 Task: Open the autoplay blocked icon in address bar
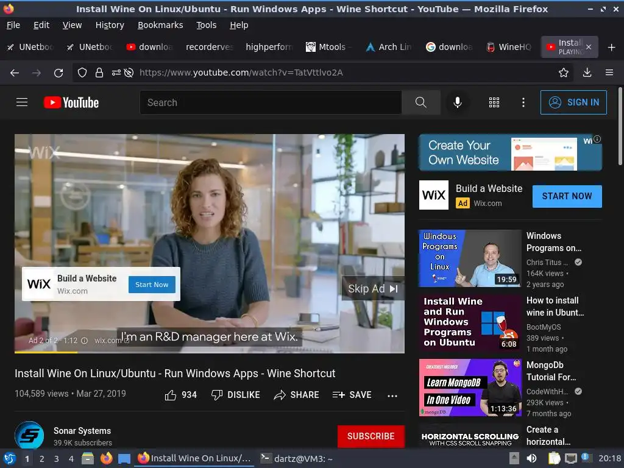(x=129, y=73)
